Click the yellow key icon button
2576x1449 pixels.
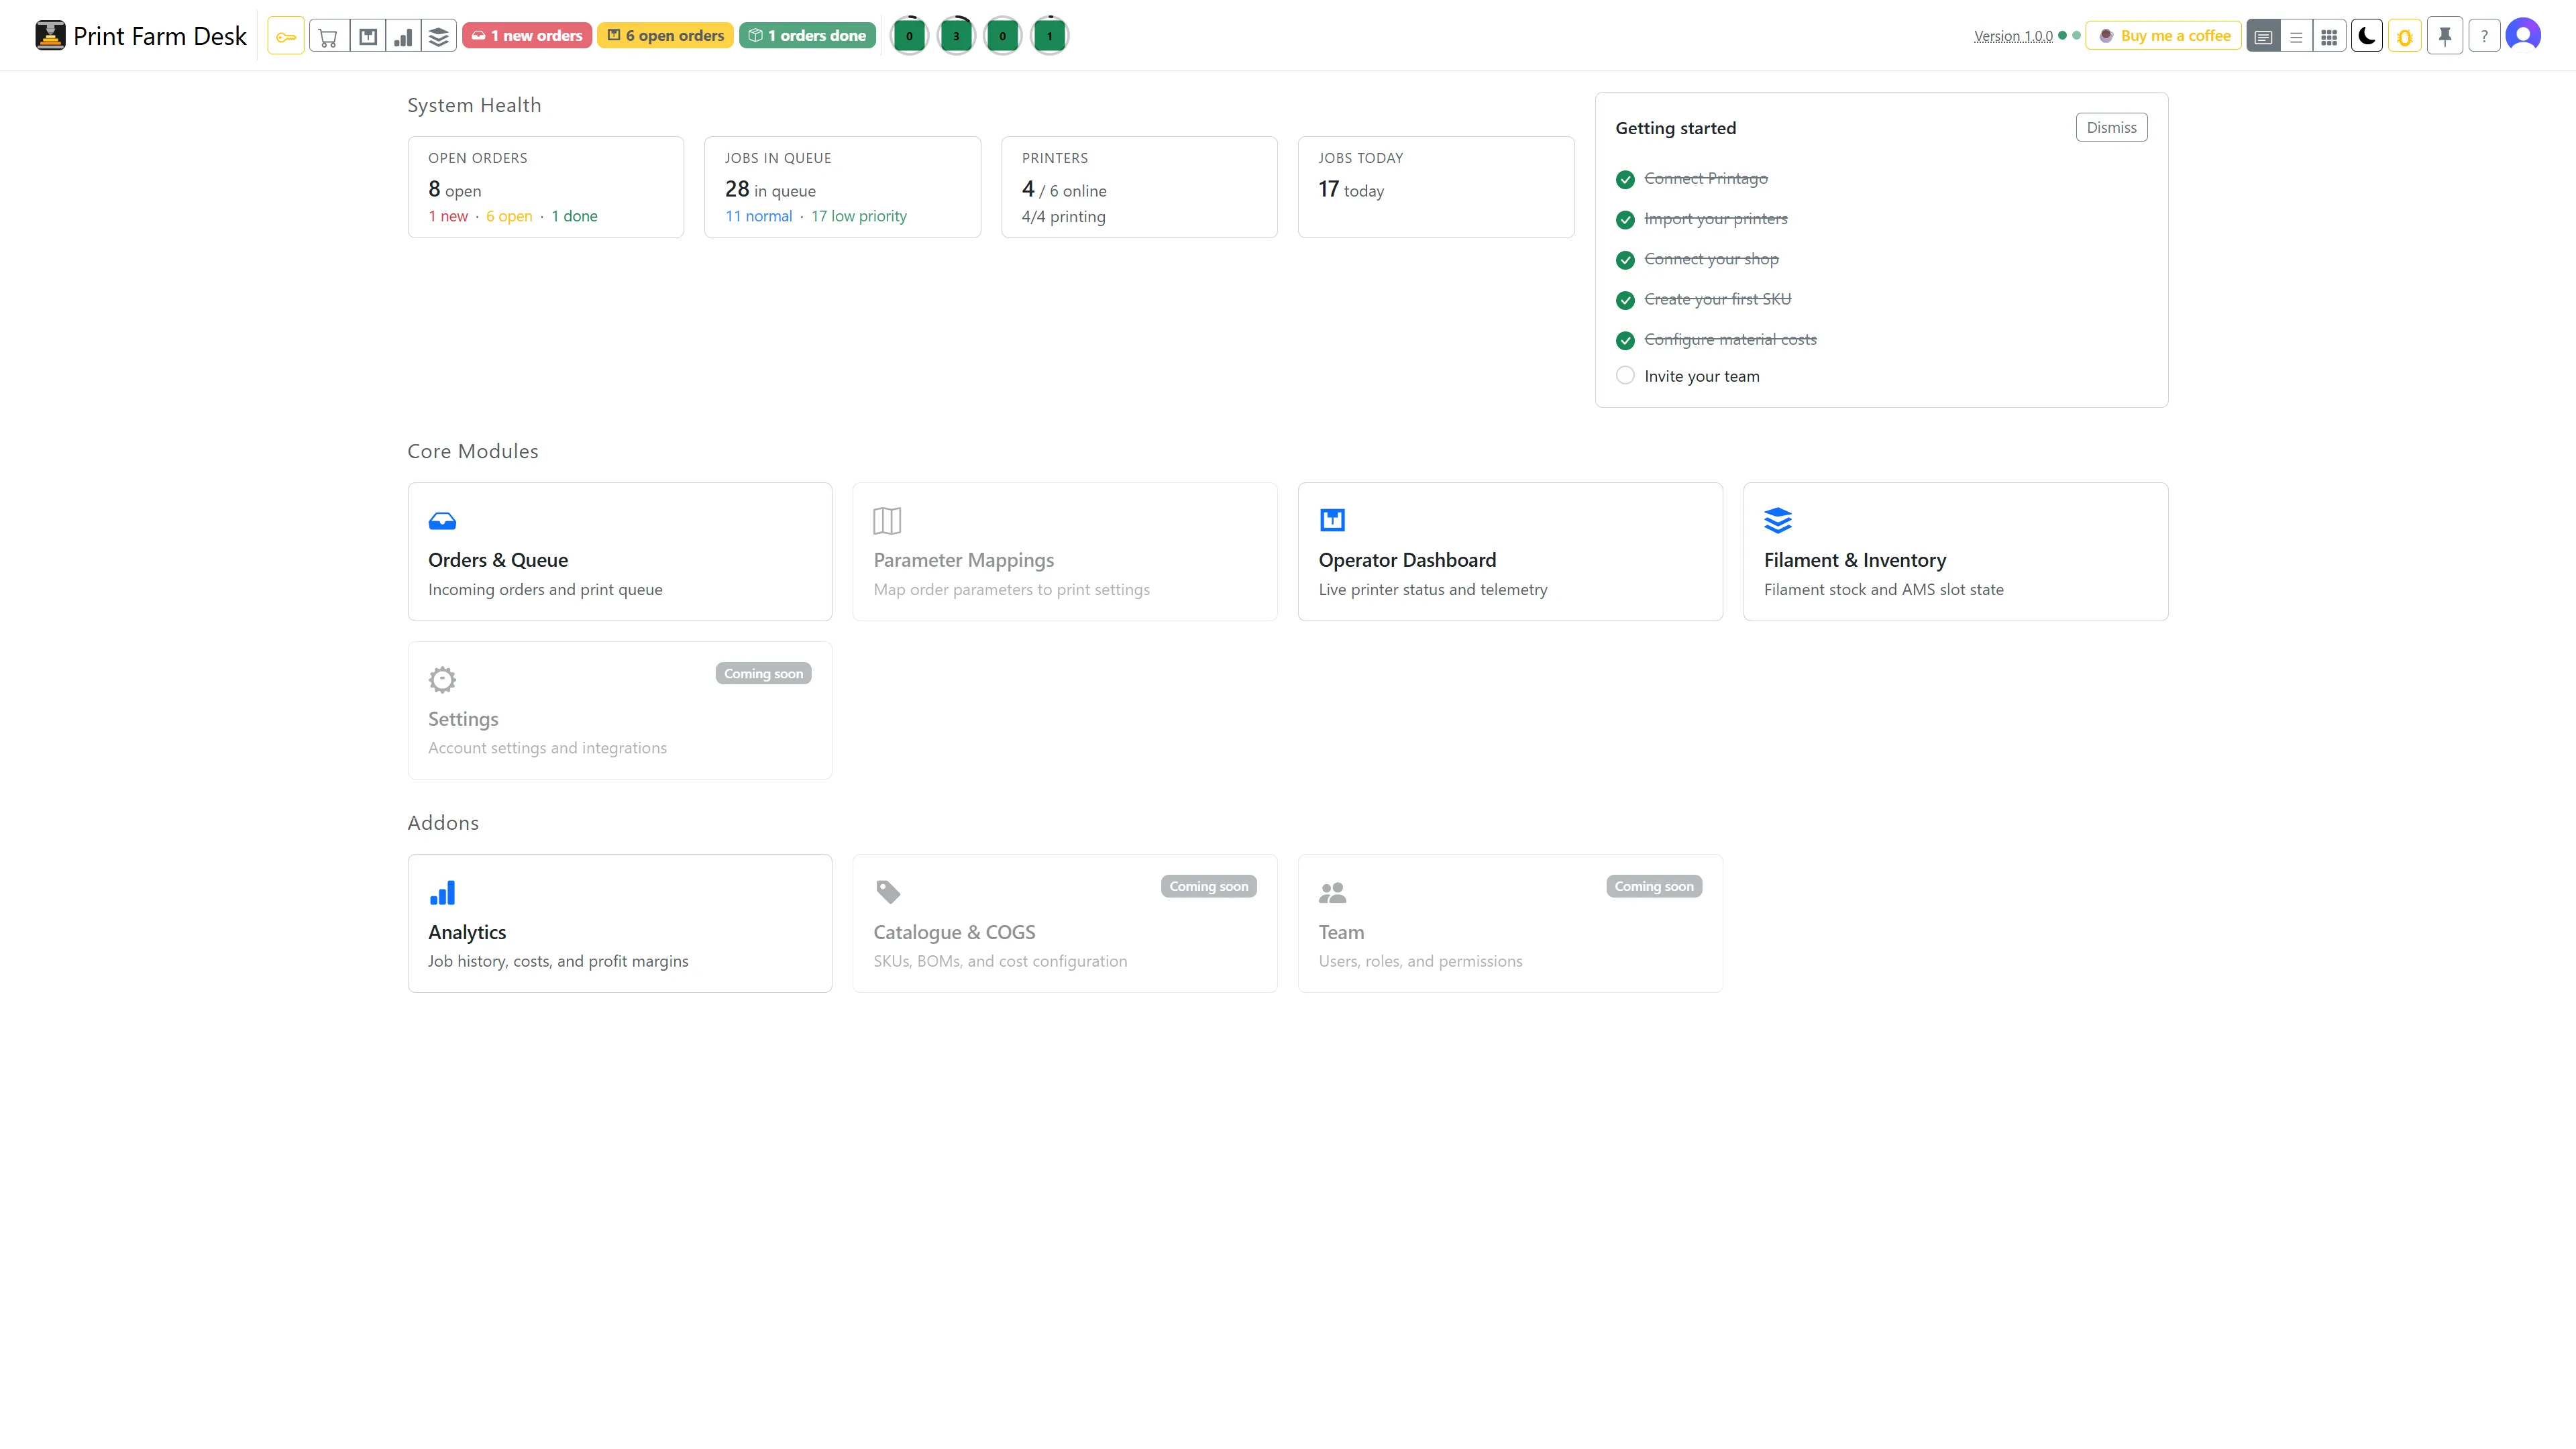[286, 36]
